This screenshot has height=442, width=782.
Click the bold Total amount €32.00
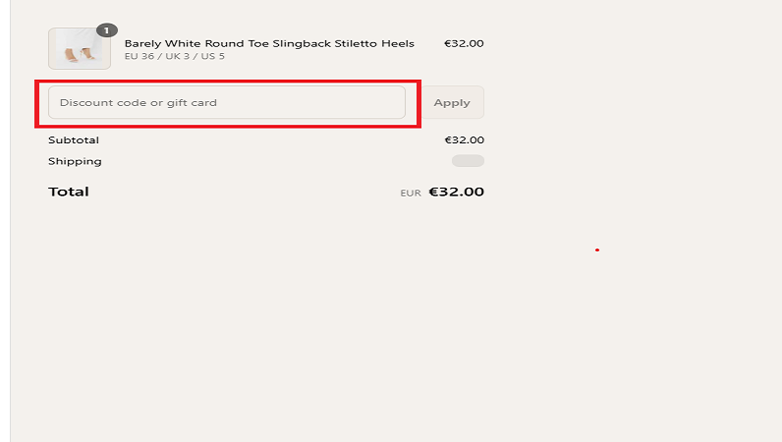coord(457,192)
